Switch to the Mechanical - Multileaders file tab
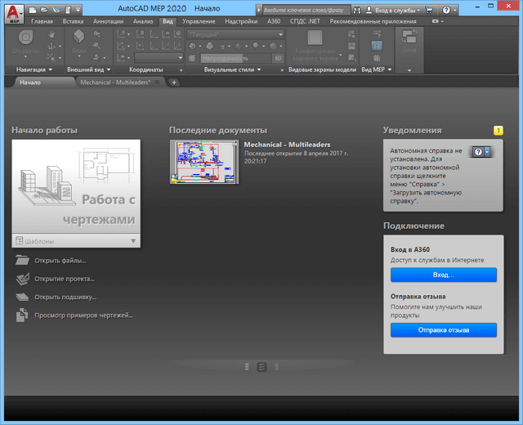The height and width of the screenshot is (425, 523). click(x=115, y=83)
